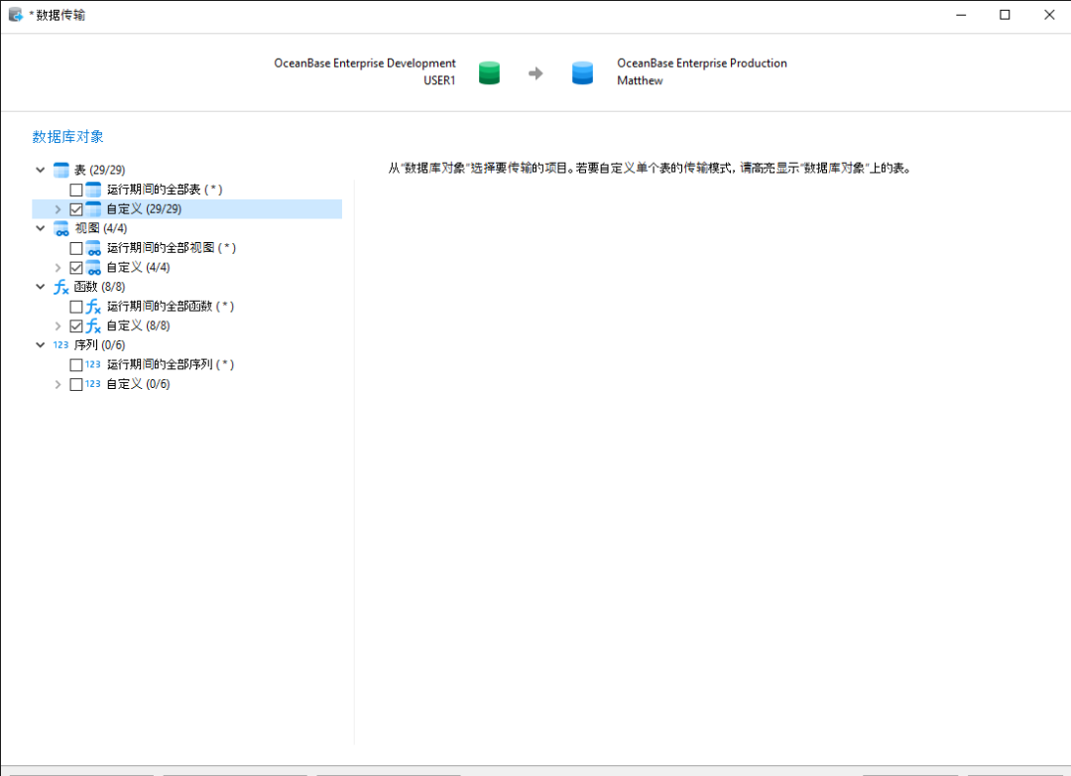
Task: Select the 运行期间的全部视图 ( * ) row text
Action: click(172, 247)
